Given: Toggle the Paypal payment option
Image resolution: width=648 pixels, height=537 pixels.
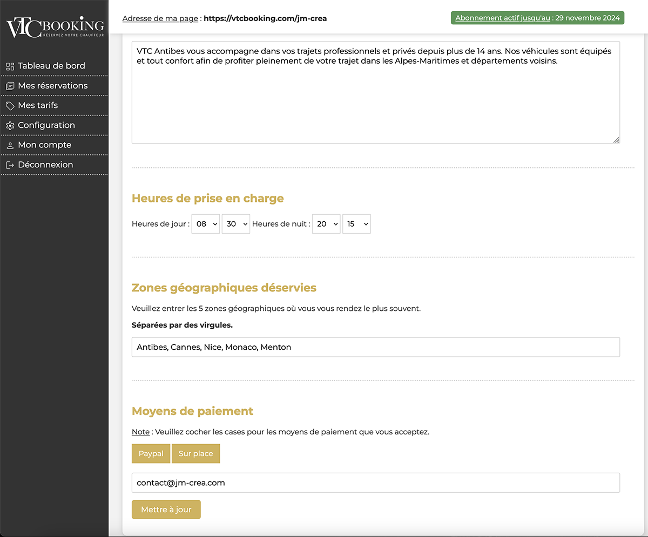Looking at the screenshot, I should pyautogui.click(x=151, y=453).
